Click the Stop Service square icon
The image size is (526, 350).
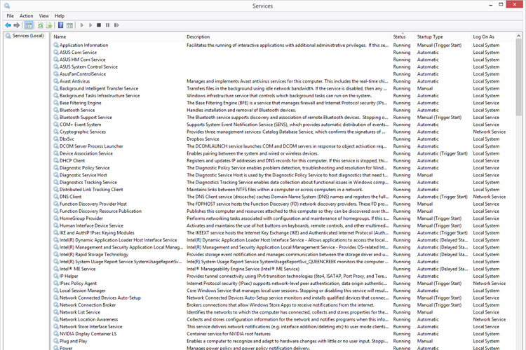[99, 25]
